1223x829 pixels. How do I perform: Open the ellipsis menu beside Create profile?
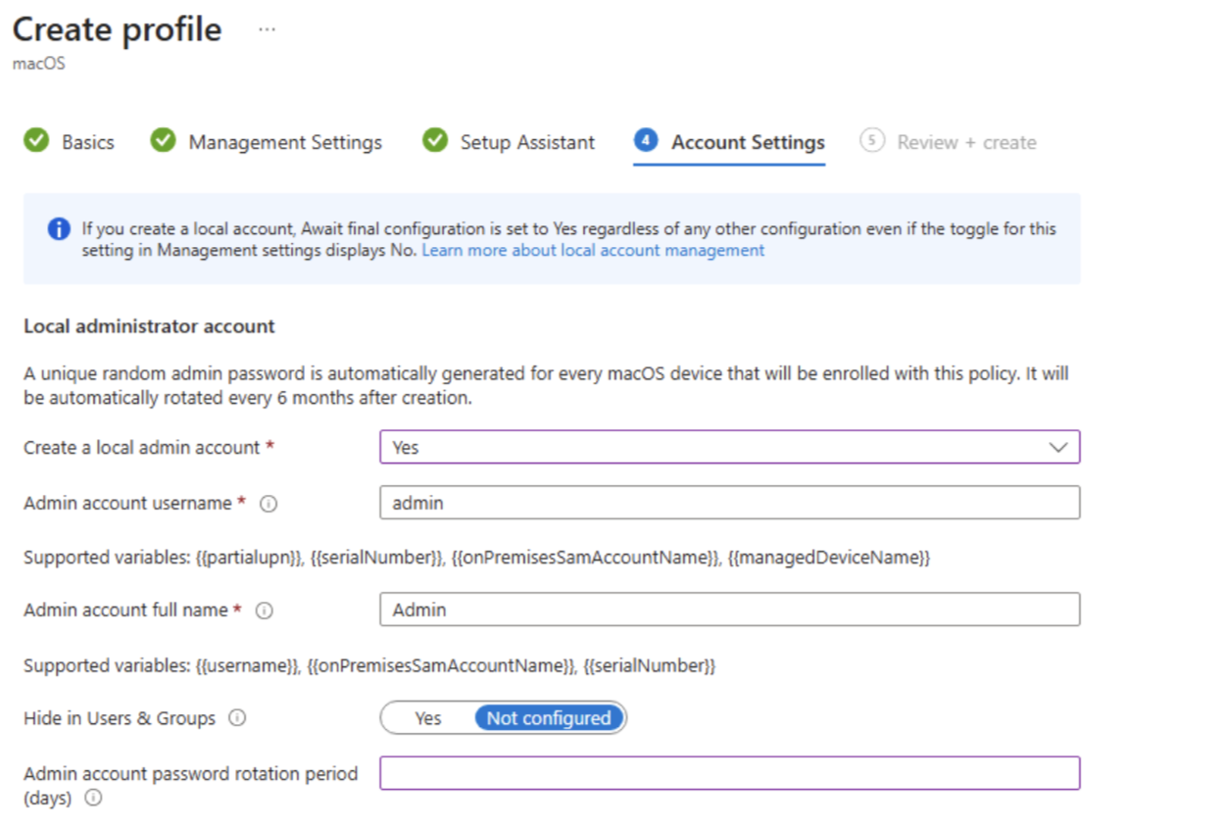266,29
